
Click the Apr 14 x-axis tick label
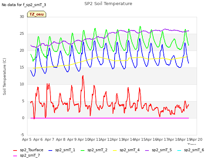129,139
